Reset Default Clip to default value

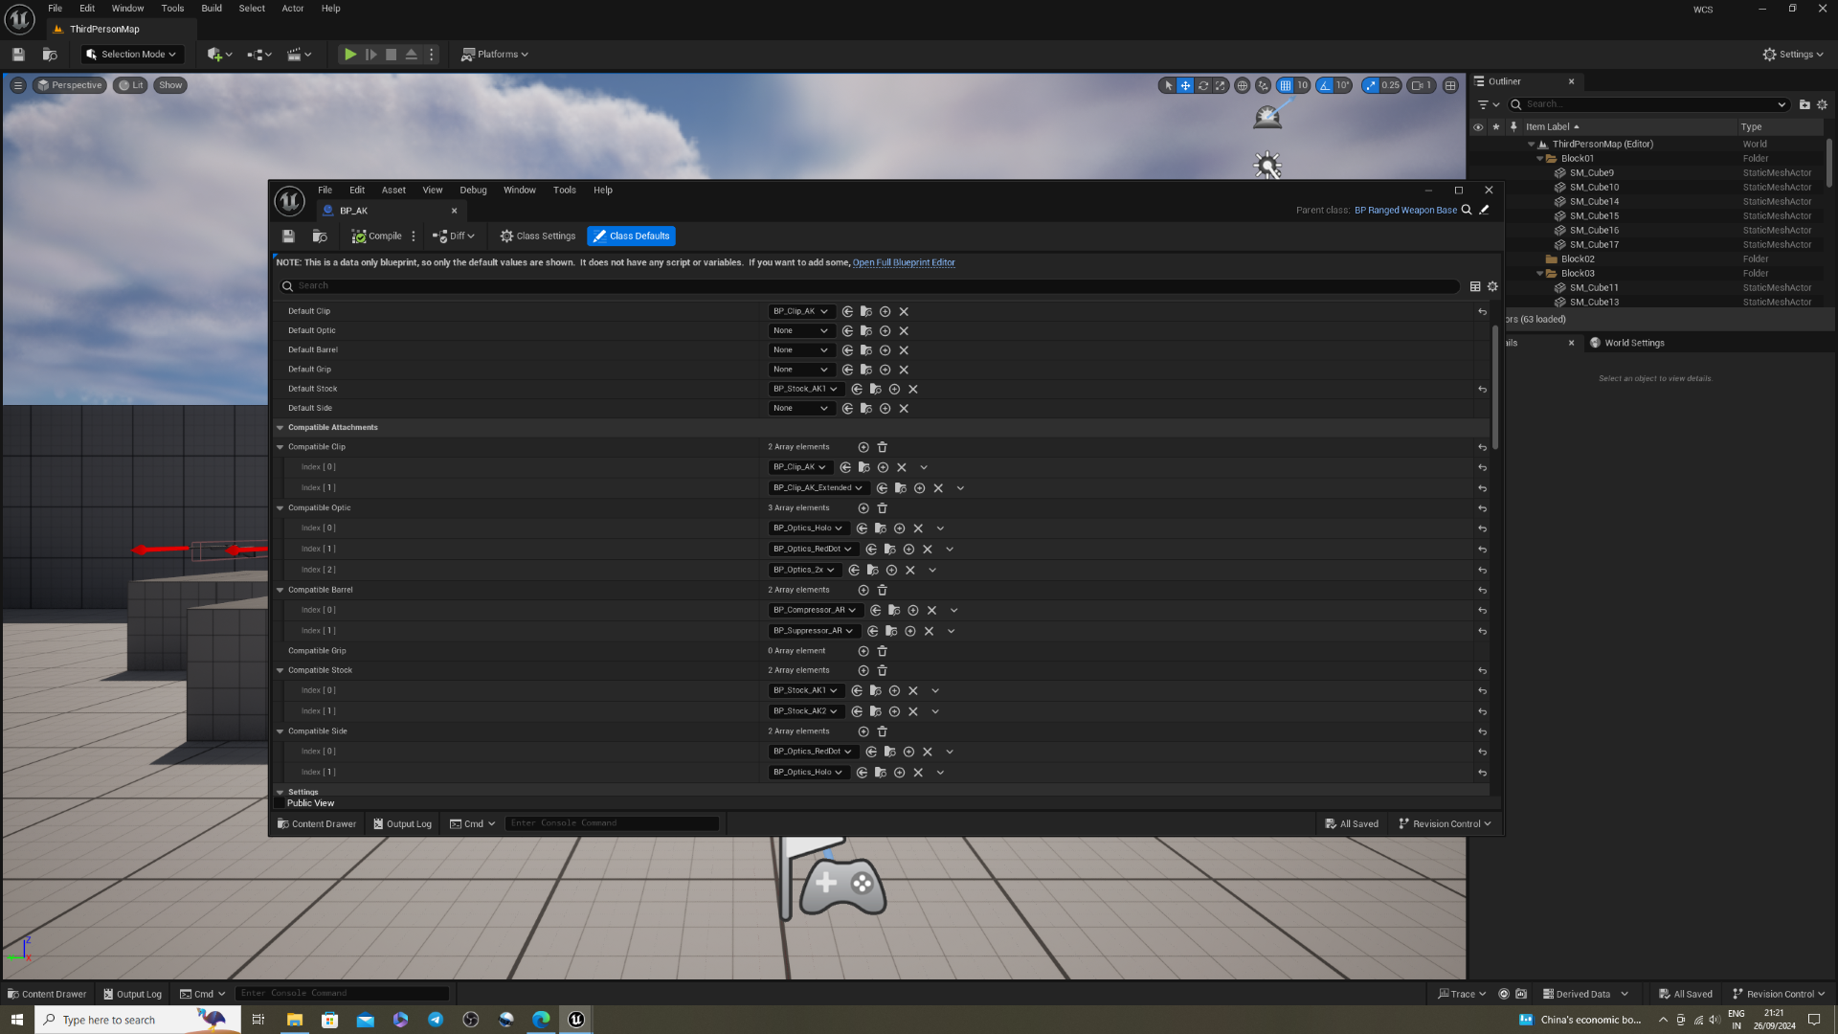point(1482,311)
